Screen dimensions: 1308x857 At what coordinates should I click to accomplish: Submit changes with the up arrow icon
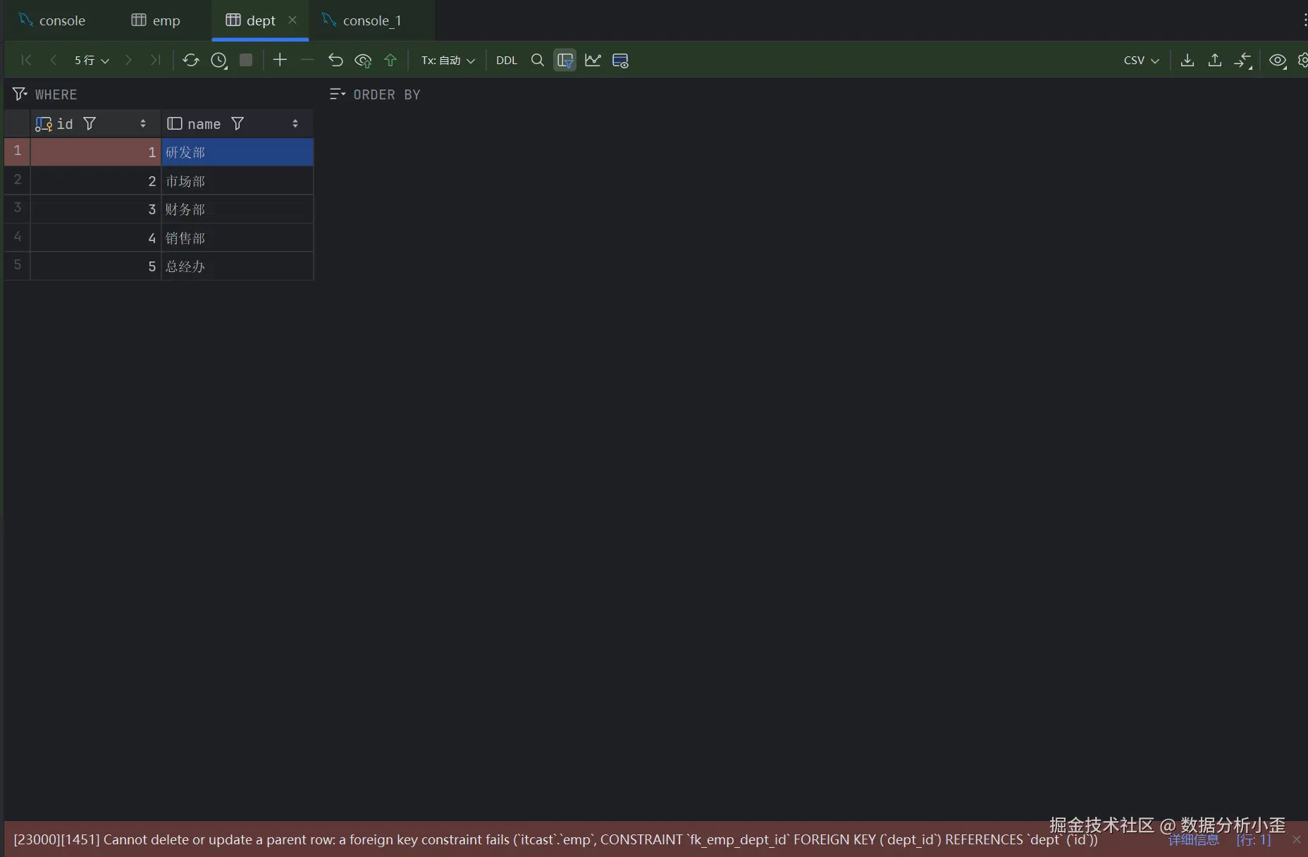(390, 61)
